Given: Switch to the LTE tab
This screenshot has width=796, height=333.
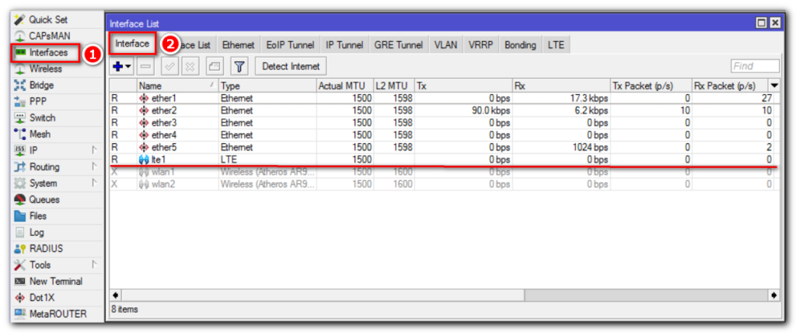Looking at the screenshot, I should (x=555, y=44).
